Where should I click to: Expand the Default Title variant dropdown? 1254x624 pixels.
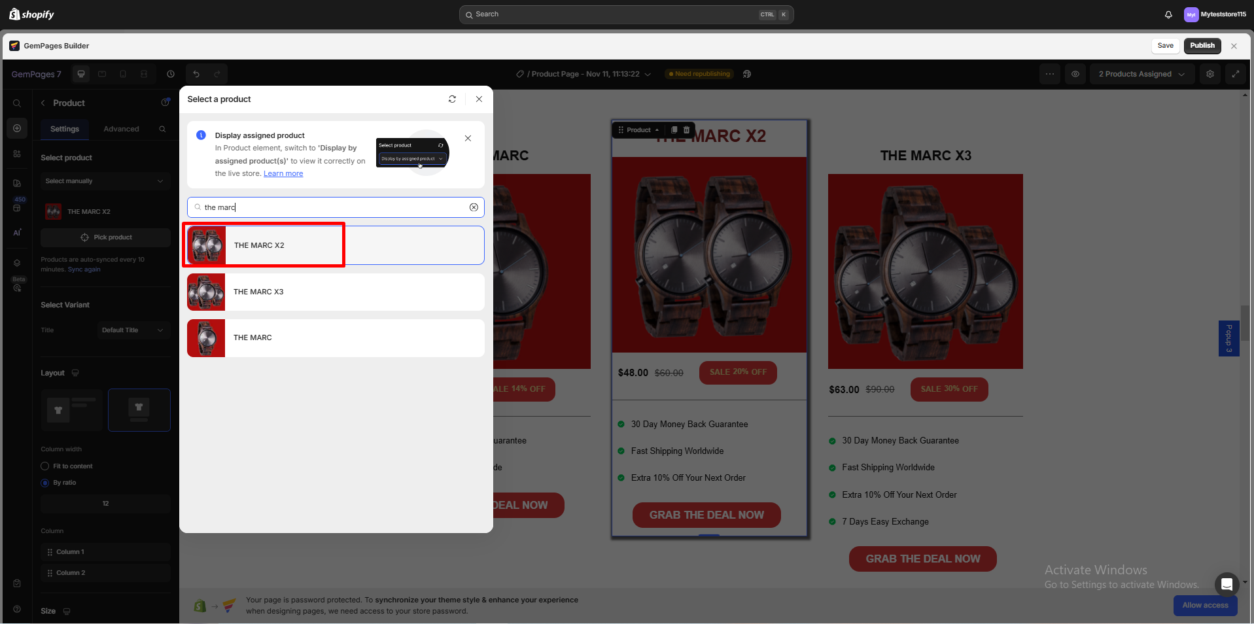coord(133,330)
